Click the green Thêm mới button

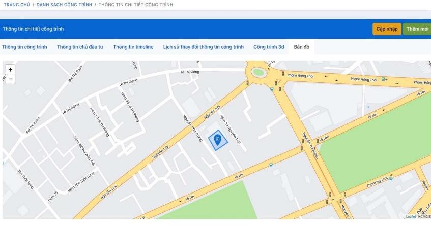(417, 29)
